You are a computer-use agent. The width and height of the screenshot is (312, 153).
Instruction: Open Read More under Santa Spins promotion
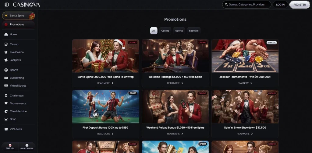(105, 83)
